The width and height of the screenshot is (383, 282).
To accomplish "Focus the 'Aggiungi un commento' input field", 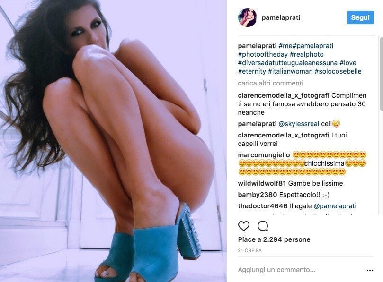I will pos(301,270).
